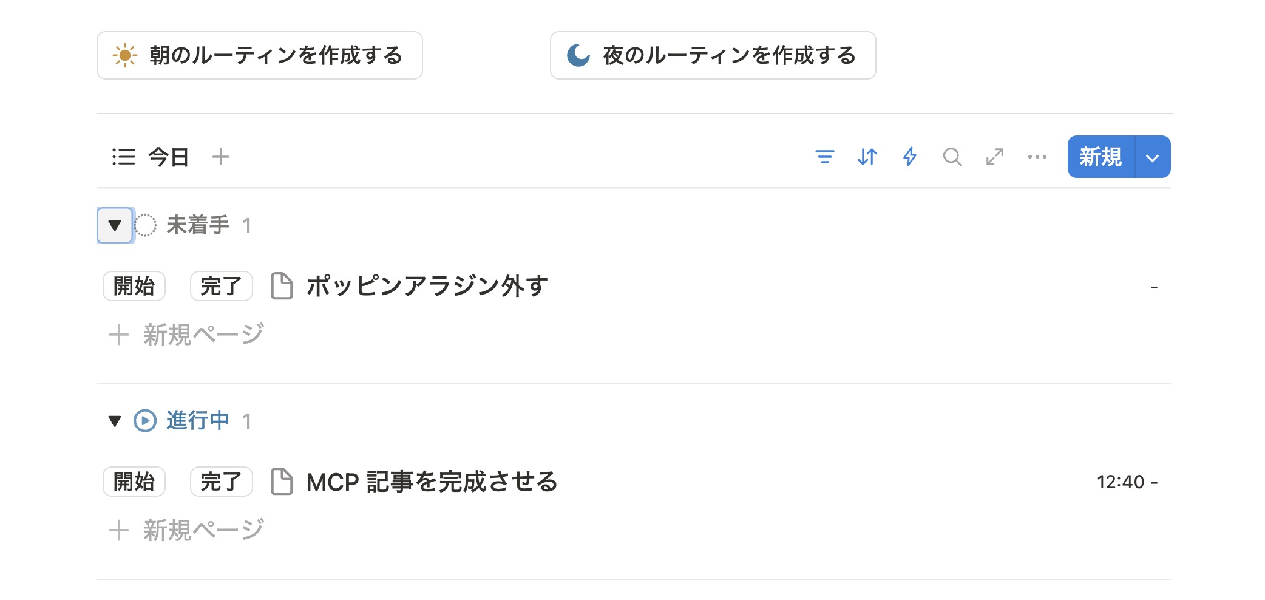Screen dimensions: 1265x600
Task: Click page icon of MCP 記事を完成させる
Action: coord(282,482)
